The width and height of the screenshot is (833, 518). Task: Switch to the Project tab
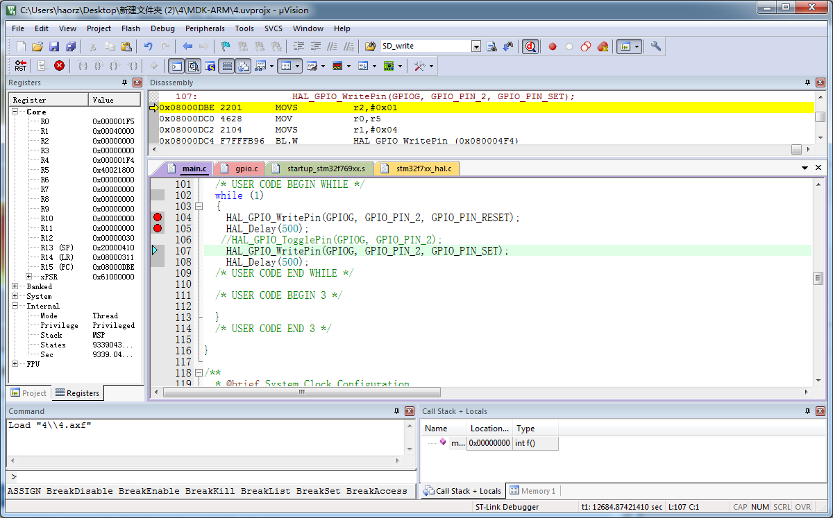click(28, 393)
